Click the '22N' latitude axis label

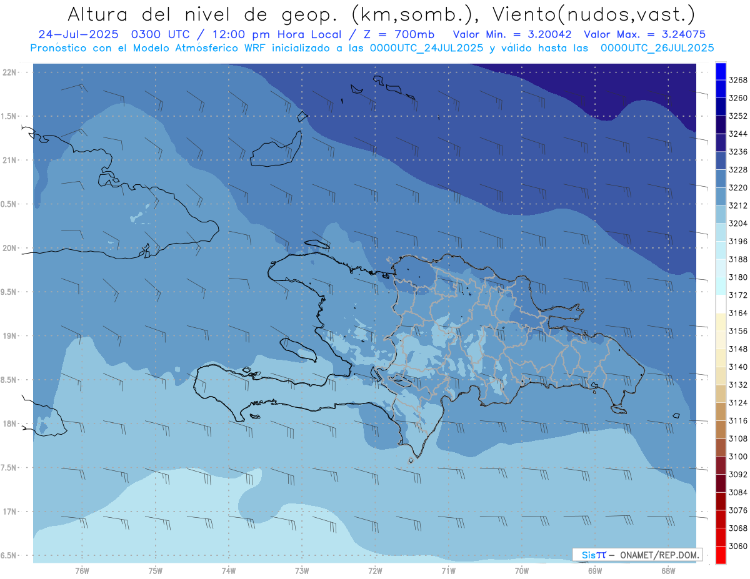pos(10,72)
